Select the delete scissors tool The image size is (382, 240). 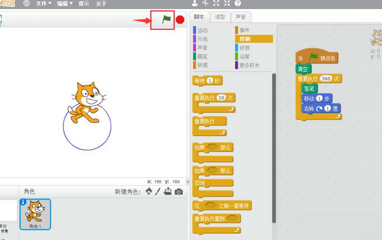(205, 3)
